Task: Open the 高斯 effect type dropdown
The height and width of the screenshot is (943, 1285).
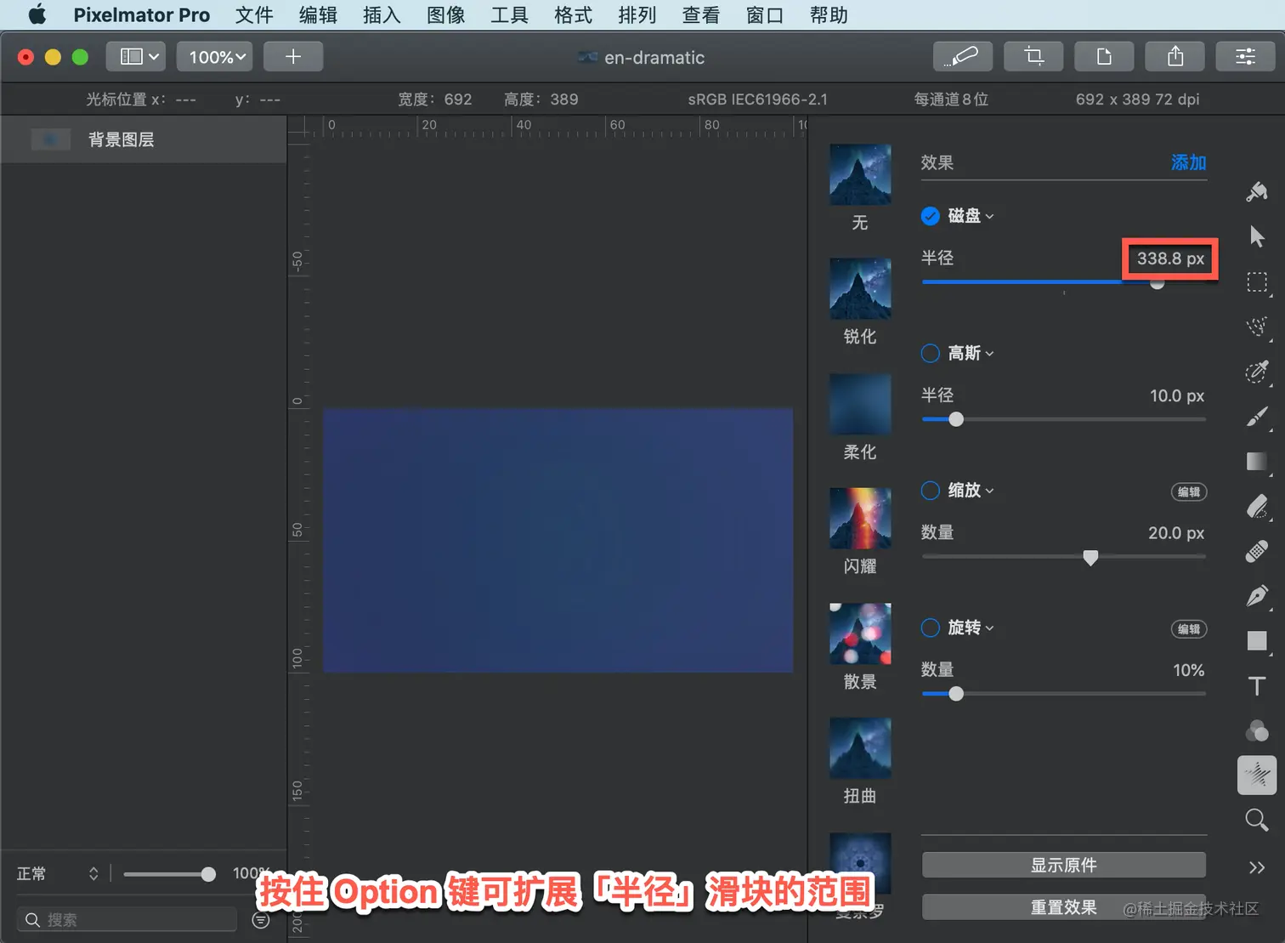Action: (x=971, y=353)
